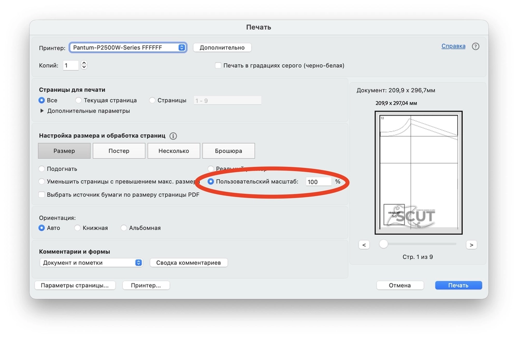The image size is (518, 338).
Task: Click the page range field 1 - 9
Action: click(x=227, y=101)
